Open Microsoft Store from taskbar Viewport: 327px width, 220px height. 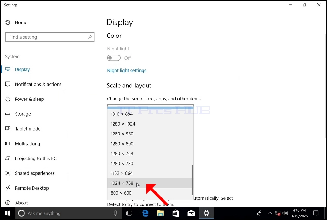pyautogui.click(x=176, y=213)
